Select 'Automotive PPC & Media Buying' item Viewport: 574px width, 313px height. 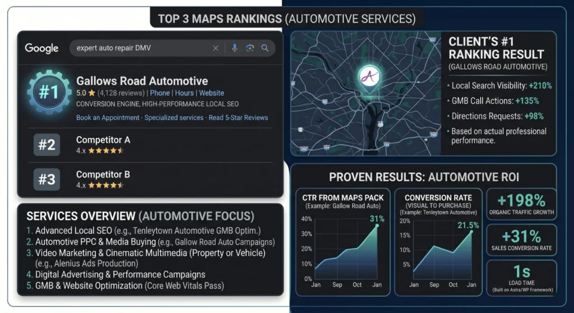click(95, 242)
